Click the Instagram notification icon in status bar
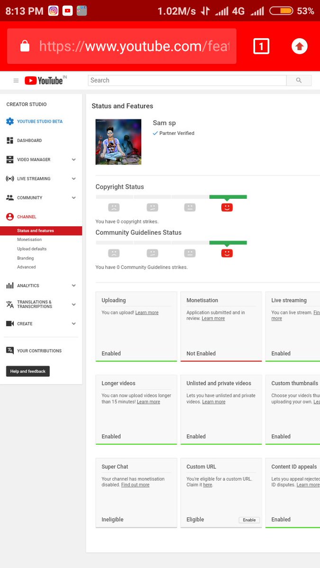Screen dimensions: 320x568 point(54,10)
